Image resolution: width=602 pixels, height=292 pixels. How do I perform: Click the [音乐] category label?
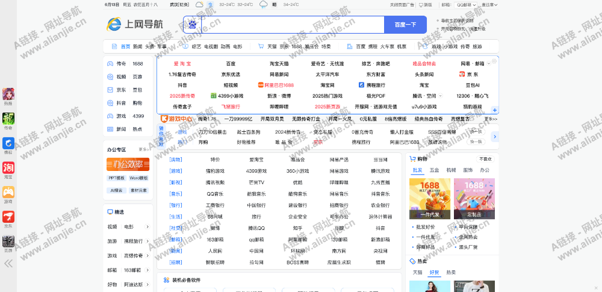coord(175,194)
